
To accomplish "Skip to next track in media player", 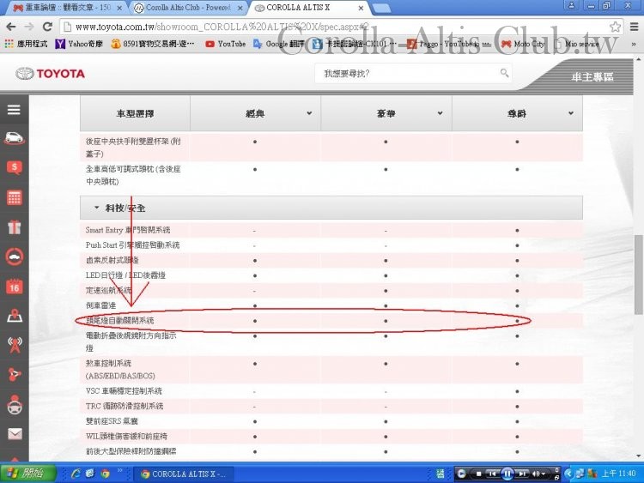I will click(x=522, y=474).
